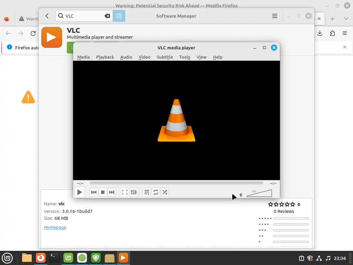Select the Warning tab in Firefox
353x265 pixels.
(x=28, y=19)
